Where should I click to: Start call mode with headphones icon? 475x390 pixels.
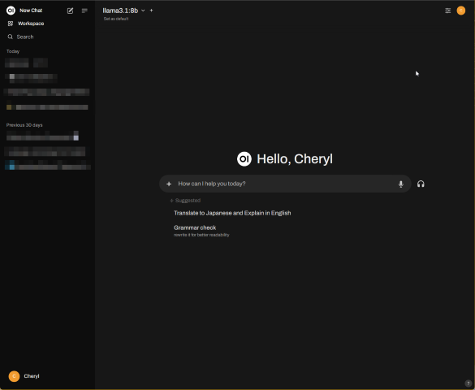click(x=421, y=184)
